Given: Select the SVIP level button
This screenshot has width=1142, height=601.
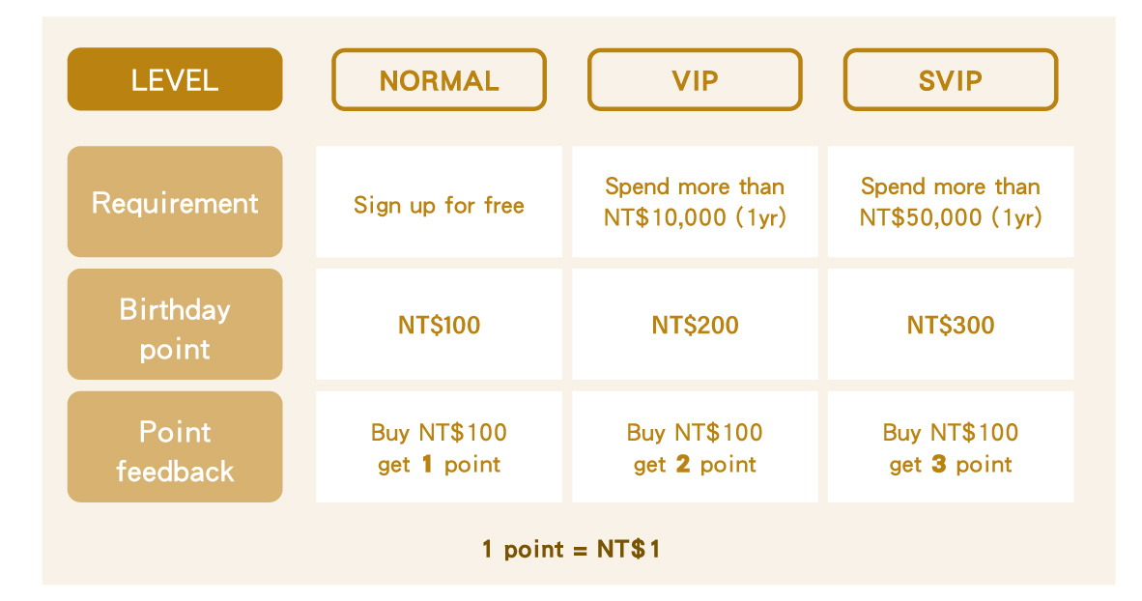Looking at the screenshot, I should click(x=951, y=79).
